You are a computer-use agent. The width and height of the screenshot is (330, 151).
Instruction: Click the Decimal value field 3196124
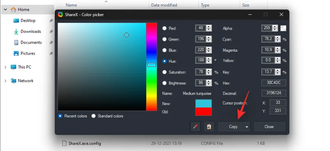[x=274, y=93]
